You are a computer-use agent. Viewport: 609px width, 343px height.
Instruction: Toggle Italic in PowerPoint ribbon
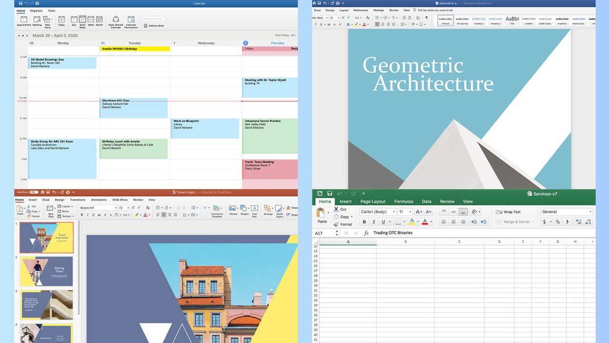click(x=88, y=215)
